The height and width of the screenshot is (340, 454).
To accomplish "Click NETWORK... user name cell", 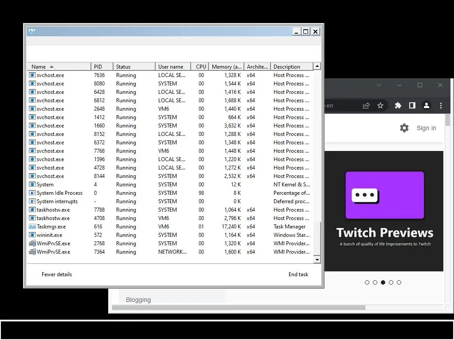I will click(x=172, y=251).
